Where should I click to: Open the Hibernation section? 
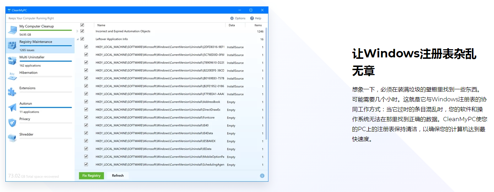click(x=40, y=76)
